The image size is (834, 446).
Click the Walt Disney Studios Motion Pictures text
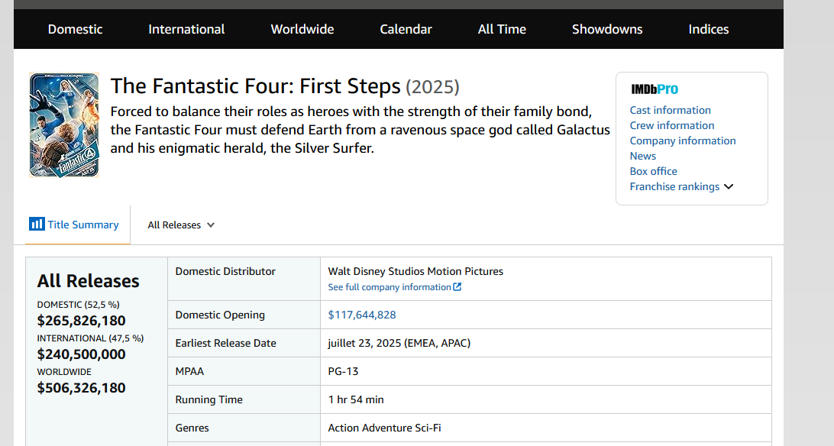[415, 271]
